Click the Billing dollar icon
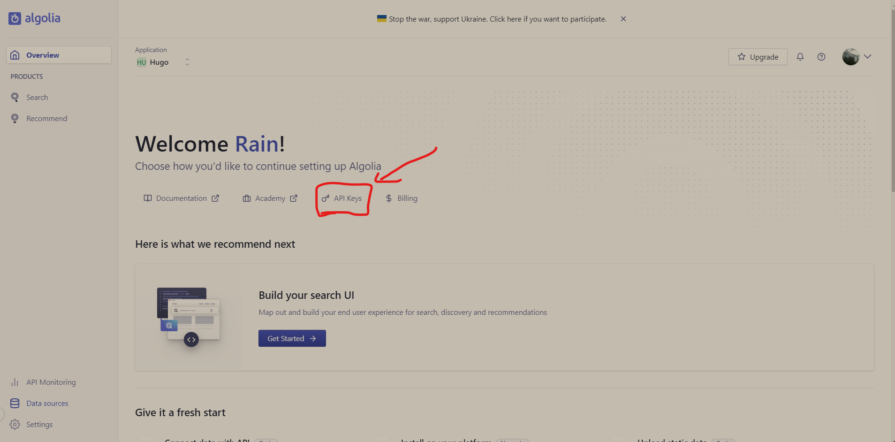The width and height of the screenshot is (895, 442). point(389,198)
